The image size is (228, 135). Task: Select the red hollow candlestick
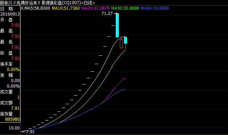[x=121, y=43]
